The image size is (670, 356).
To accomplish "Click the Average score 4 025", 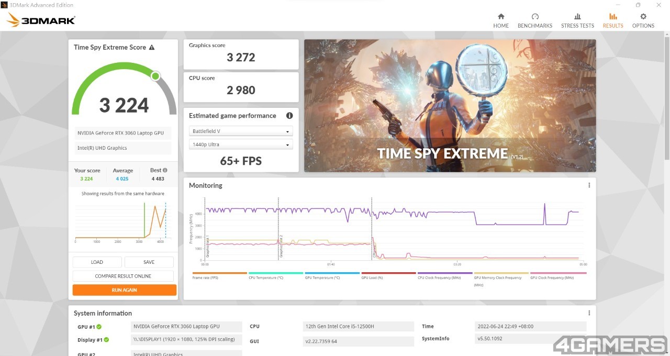I will (121, 179).
